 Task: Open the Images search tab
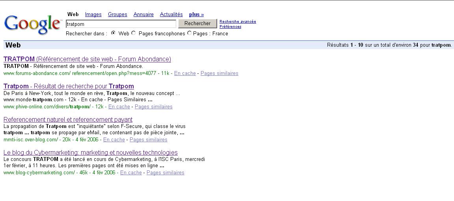(x=93, y=15)
